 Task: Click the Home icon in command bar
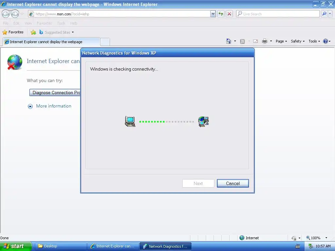coord(229,41)
